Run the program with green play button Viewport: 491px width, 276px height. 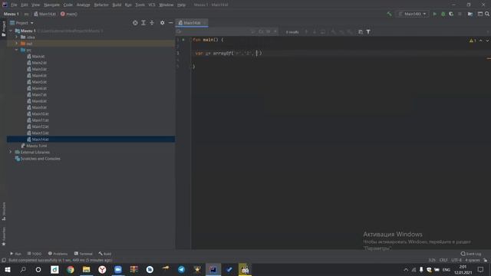[435, 14]
